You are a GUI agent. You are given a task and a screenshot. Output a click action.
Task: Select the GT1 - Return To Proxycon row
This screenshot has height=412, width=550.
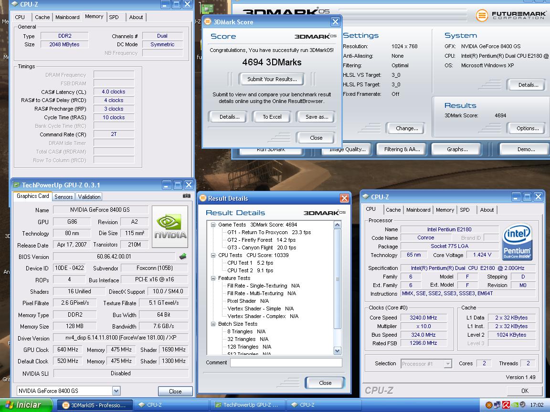coord(269,232)
